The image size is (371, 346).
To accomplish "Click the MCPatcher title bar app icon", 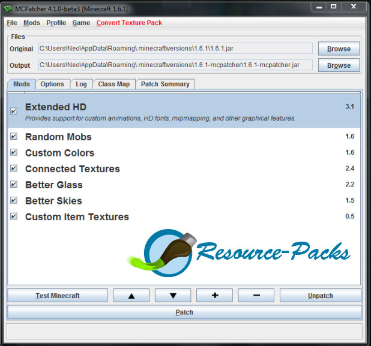I will click(x=8, y=9).
